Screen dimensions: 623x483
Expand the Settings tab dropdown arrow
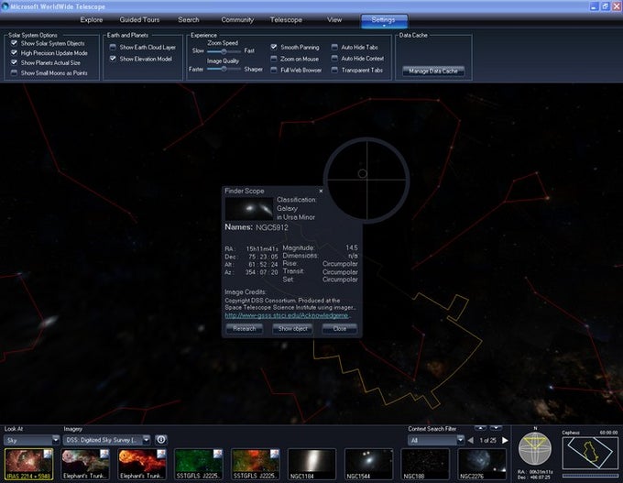point(384,26)
